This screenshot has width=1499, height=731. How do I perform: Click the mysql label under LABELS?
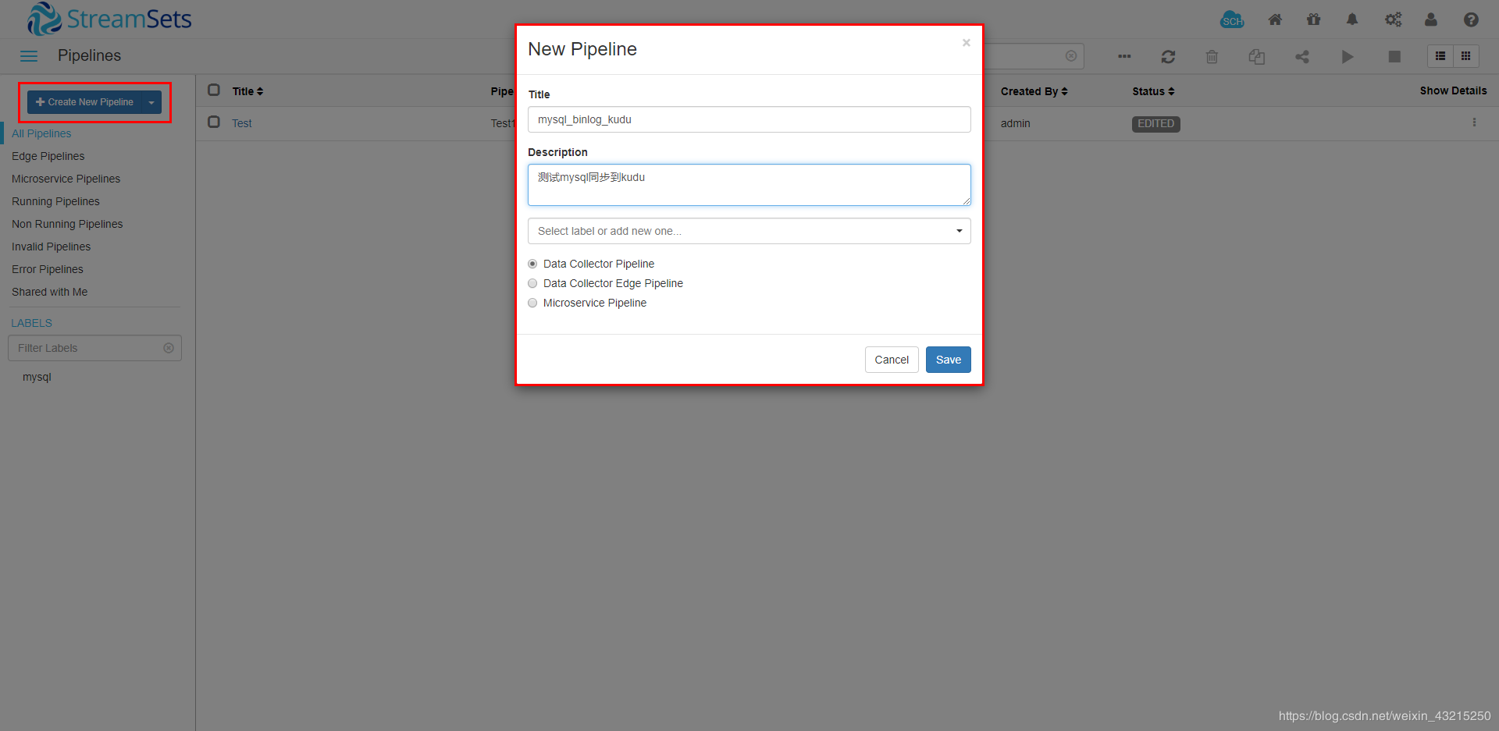tap(37, 377)
